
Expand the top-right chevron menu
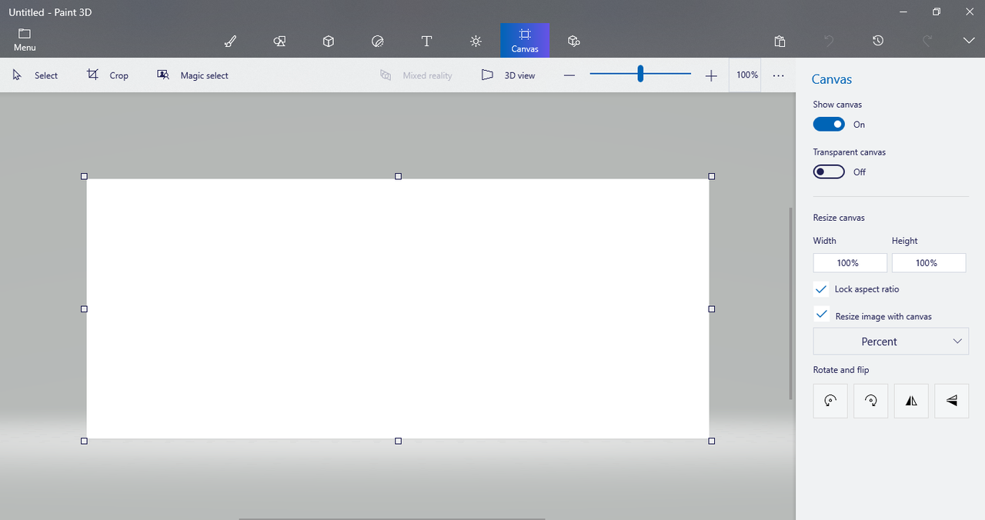click(x=968, y=40)
